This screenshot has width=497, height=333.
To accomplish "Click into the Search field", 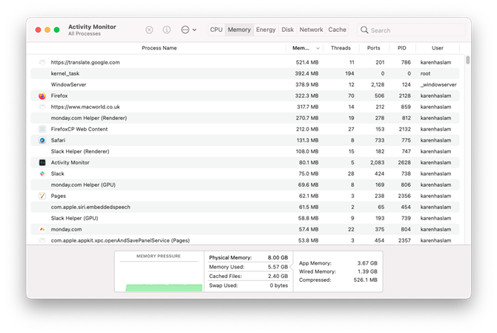I will tap(412, 30).
